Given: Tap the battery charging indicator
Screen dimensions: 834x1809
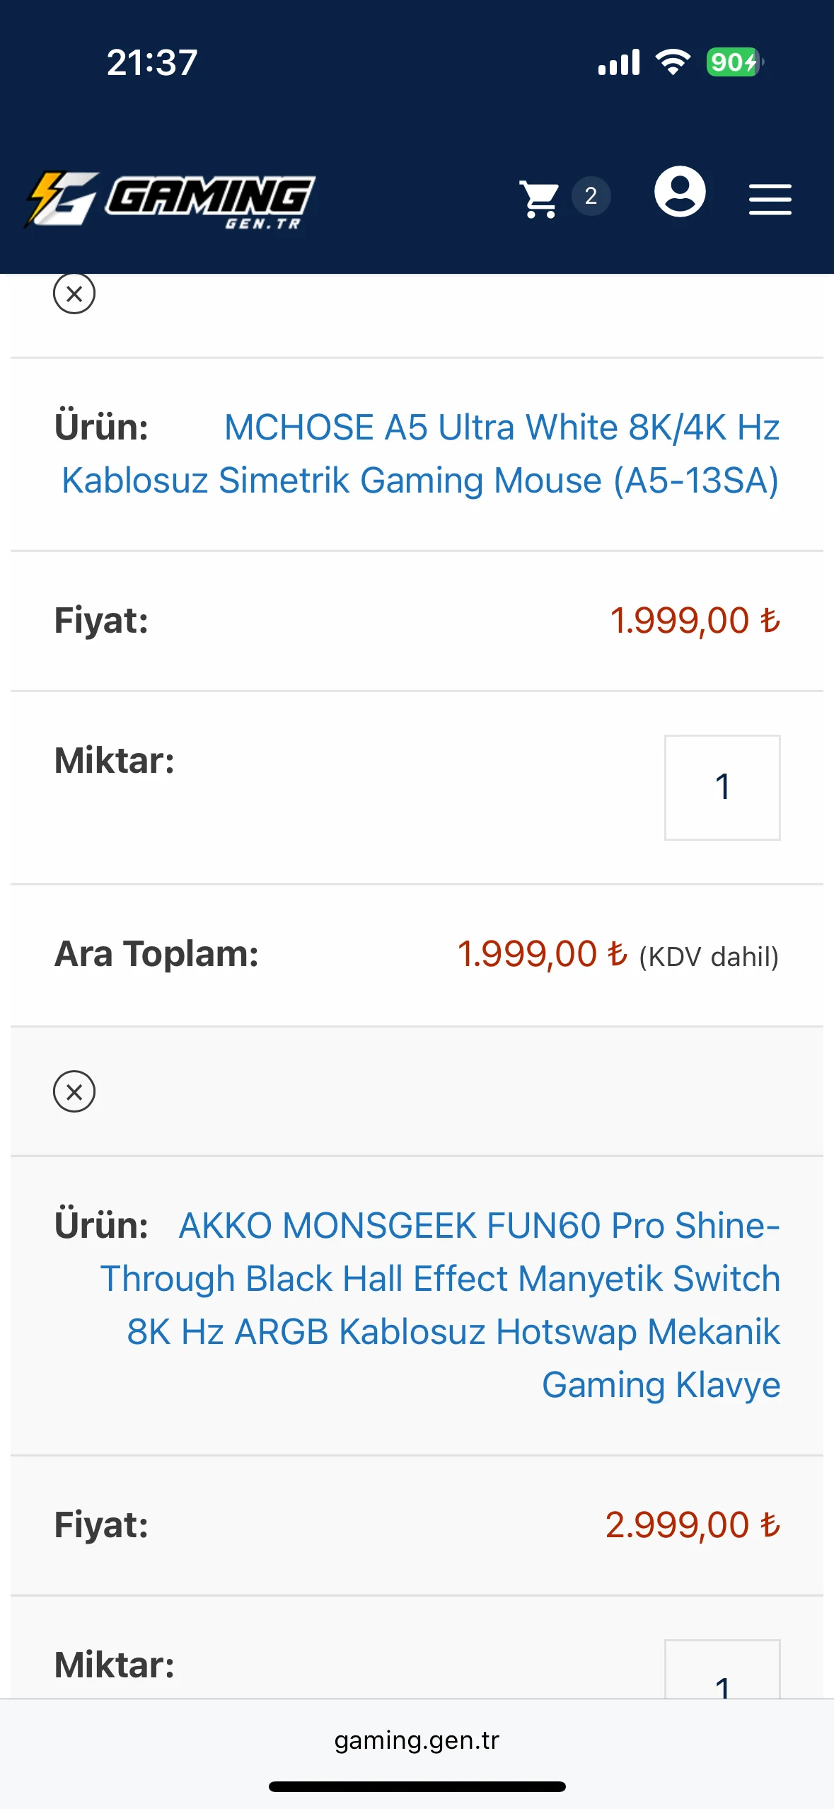Looking at the screenshot, I should (x=734, y=62).
